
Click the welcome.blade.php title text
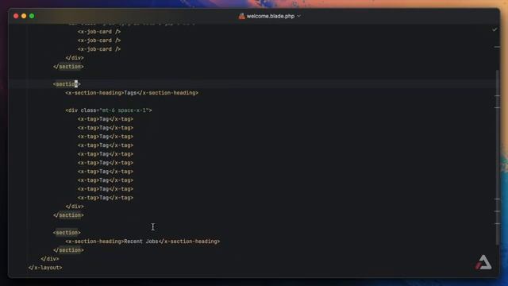[271, 16]
